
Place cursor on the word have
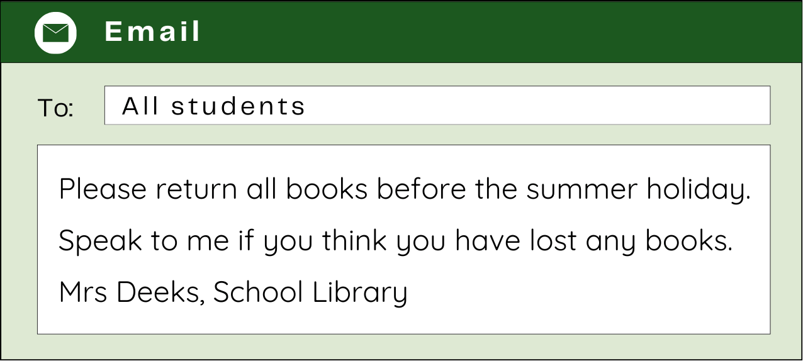[x=485, y=241]
